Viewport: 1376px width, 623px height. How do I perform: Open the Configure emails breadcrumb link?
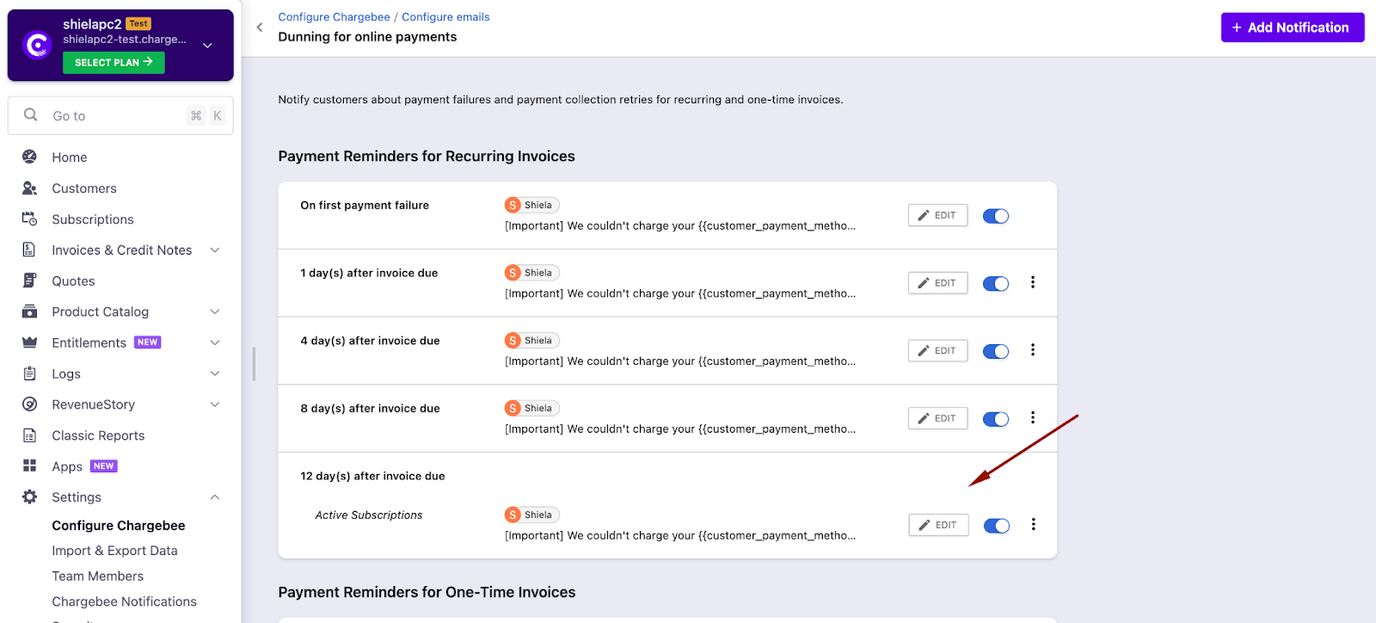click(445, 17)
